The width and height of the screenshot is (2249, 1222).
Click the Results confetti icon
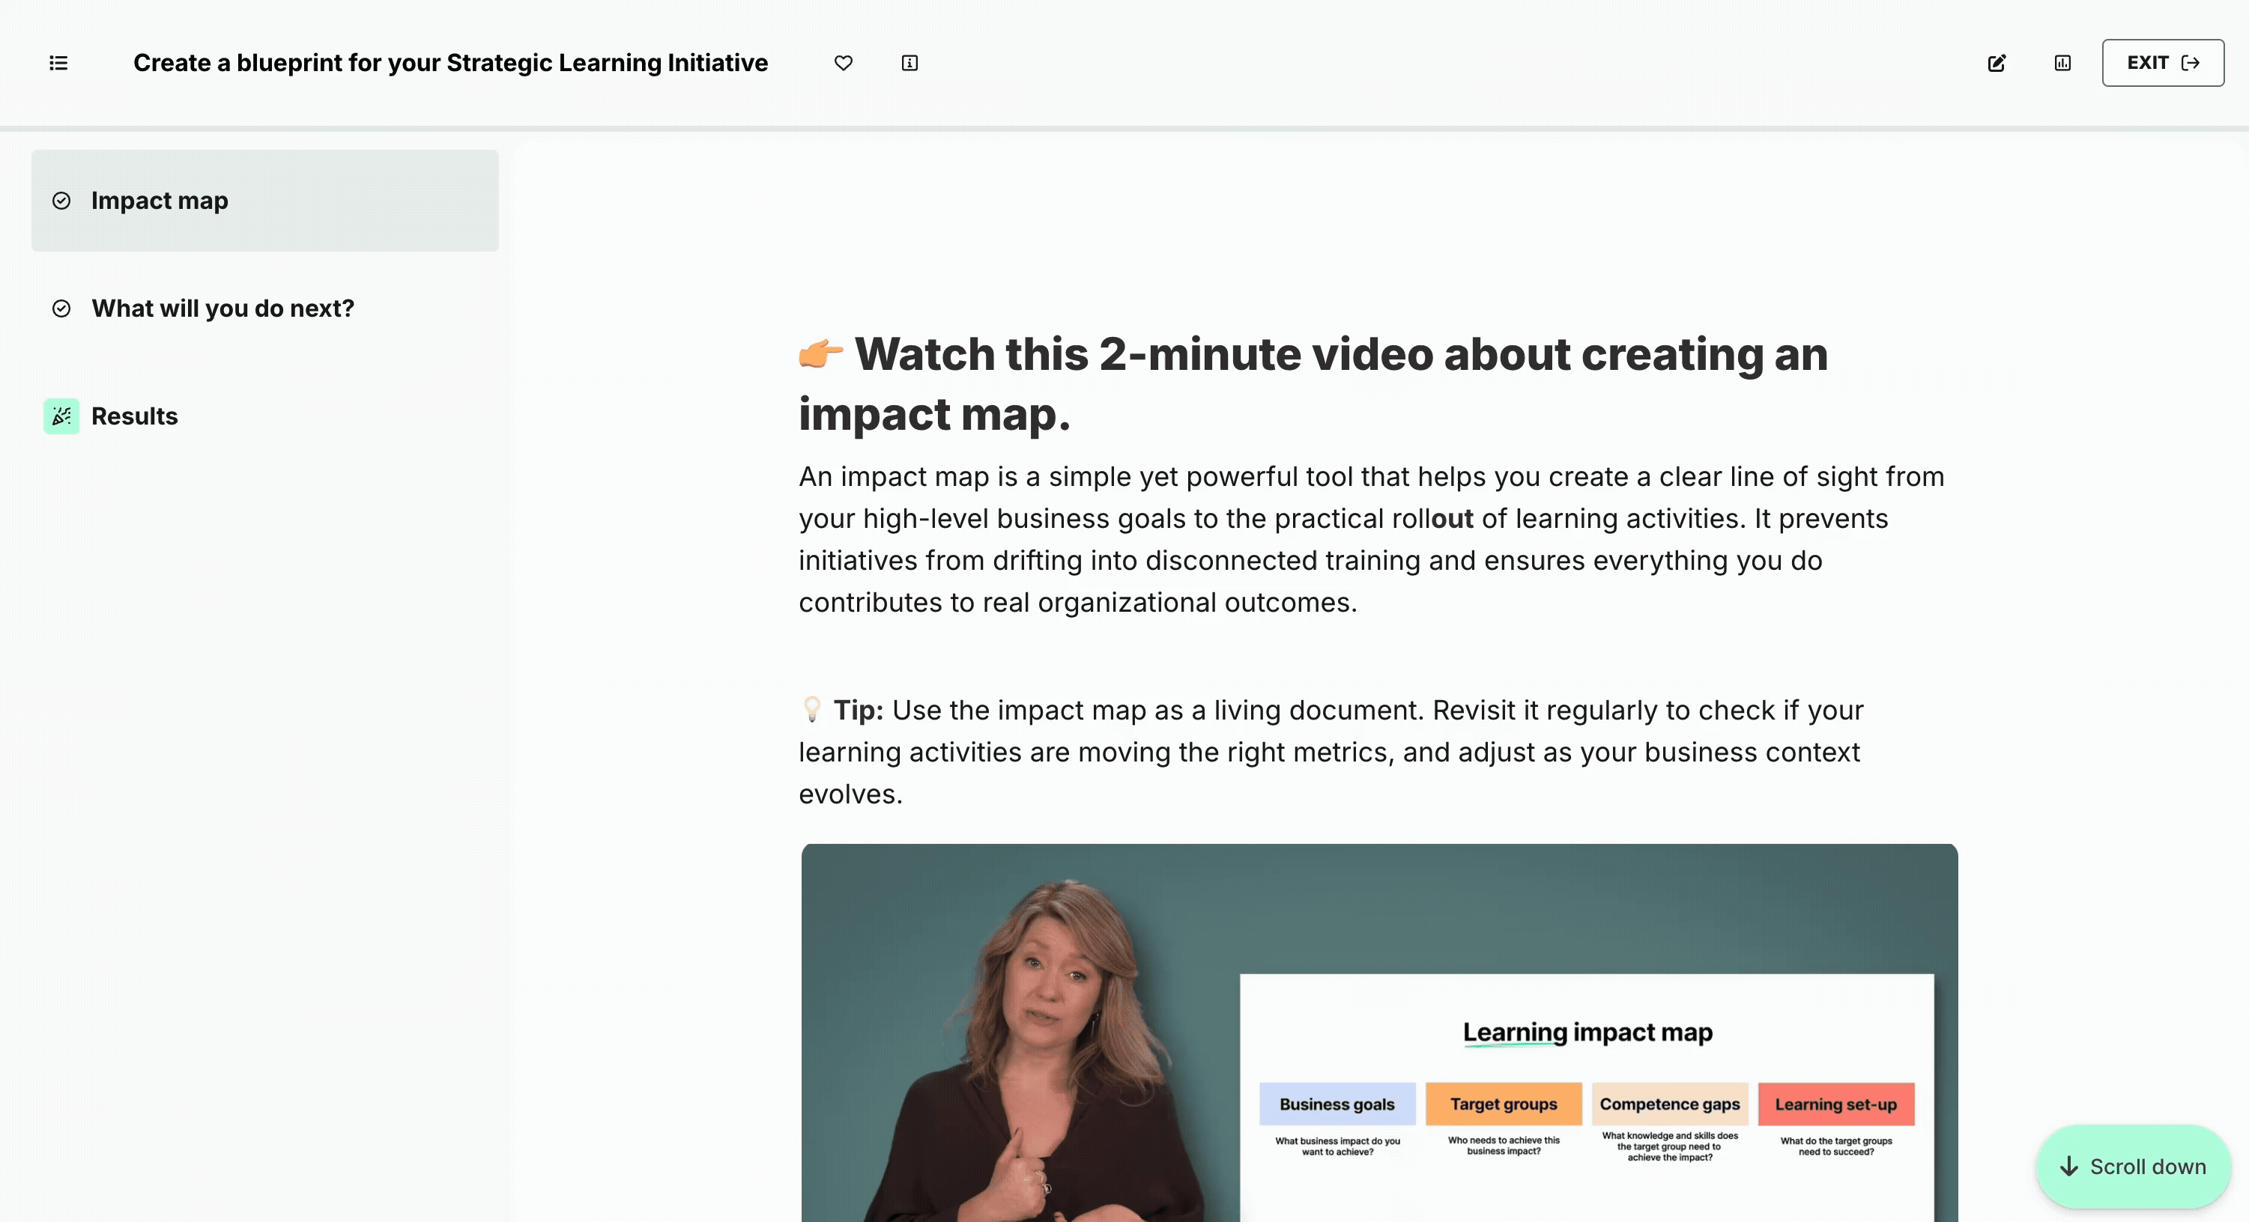61,416
